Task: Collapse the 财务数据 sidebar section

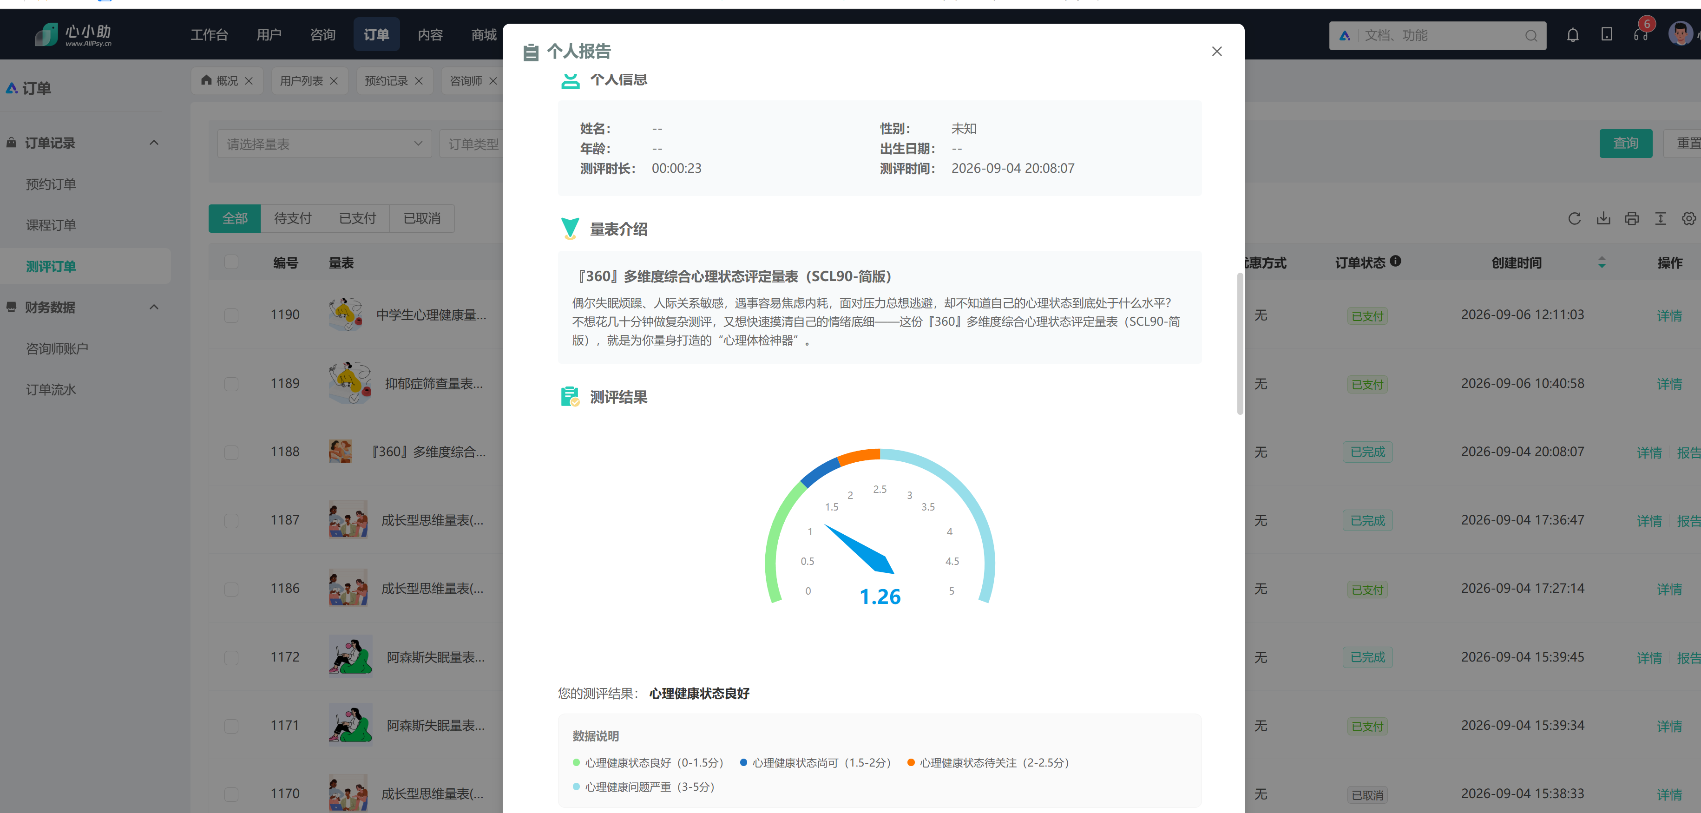Action: (153, 307)
